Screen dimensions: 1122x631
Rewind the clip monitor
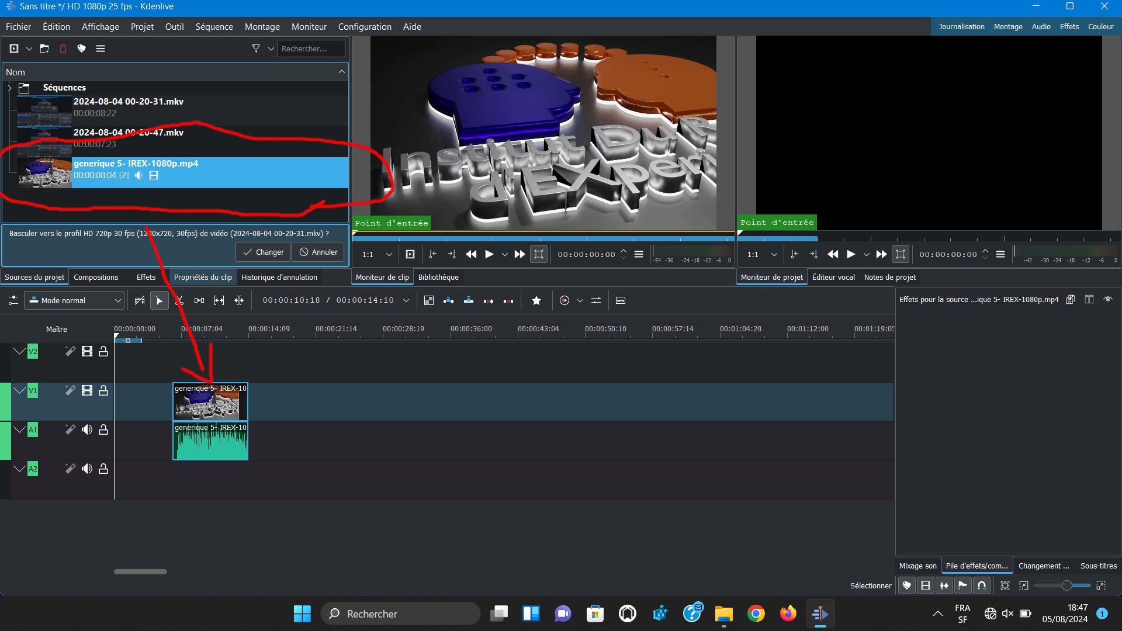(471, 254)
